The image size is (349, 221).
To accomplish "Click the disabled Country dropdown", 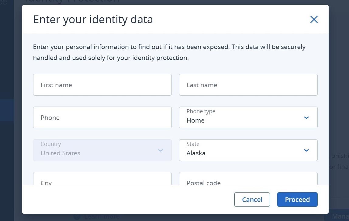I will pos(102,150).
